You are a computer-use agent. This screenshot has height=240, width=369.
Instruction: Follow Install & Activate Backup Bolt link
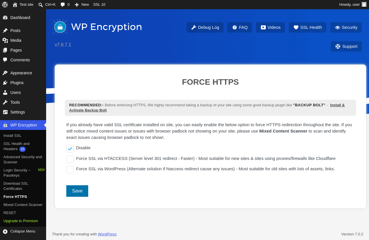(207, 108)
